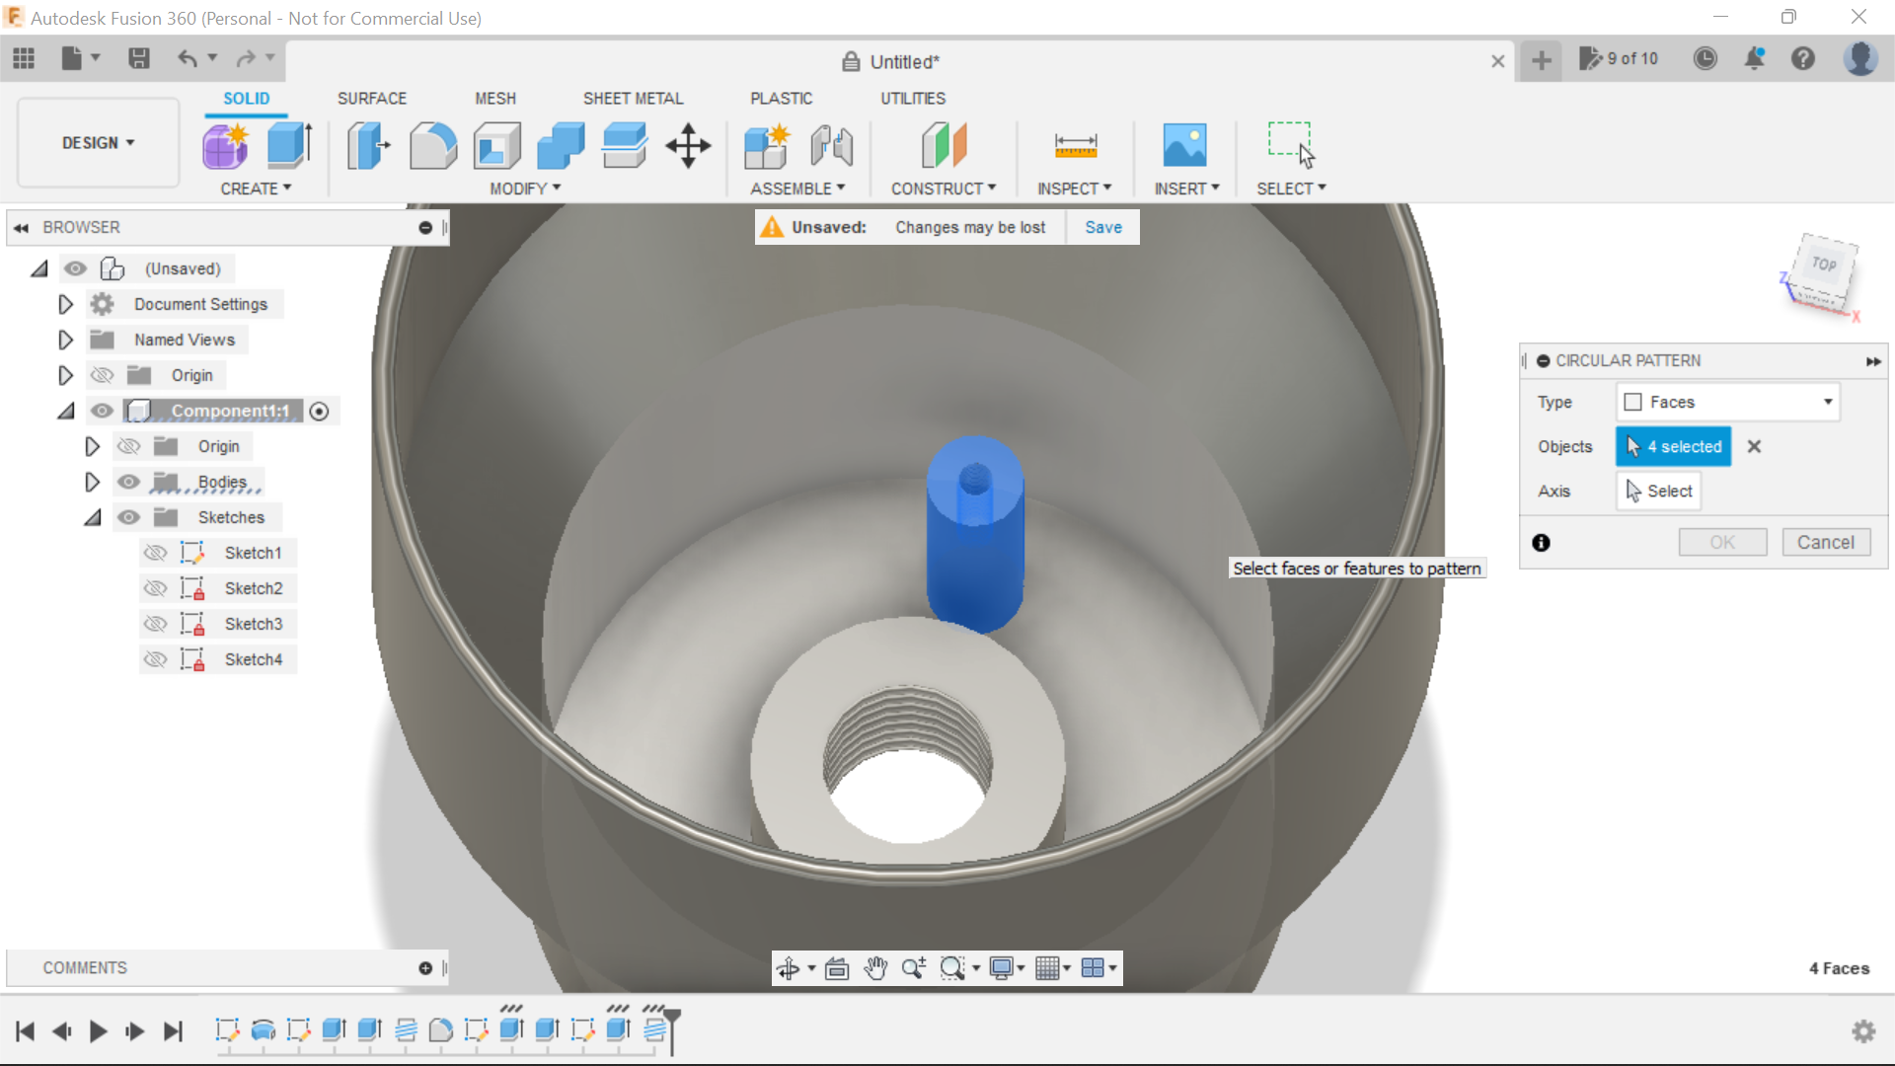
Task: Activate the Pan tool in view toolbar
Action: [876, 968]
